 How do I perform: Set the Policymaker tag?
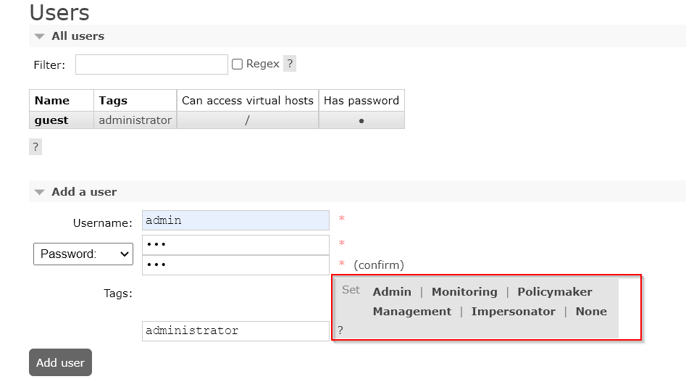[x=555, y=292]
